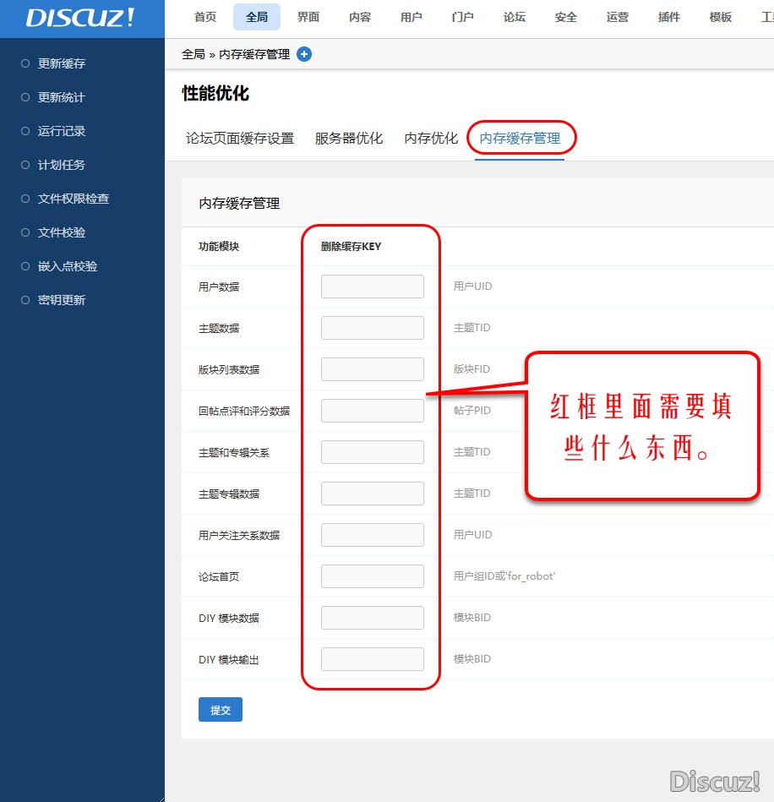Select the DIY 模块输出 input field
This screenshot has height=802, width=774.
(x=373, y=659)
